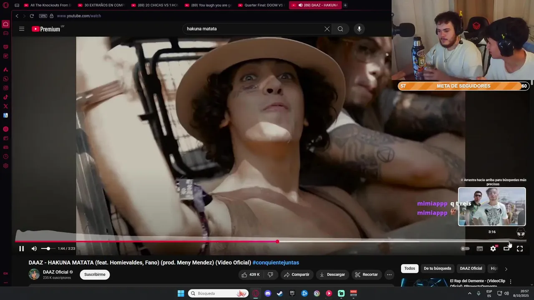Switch to 20 CHICAS VS 1 tab
Viewport: 534px width, 300px height.
coord(155,5)
